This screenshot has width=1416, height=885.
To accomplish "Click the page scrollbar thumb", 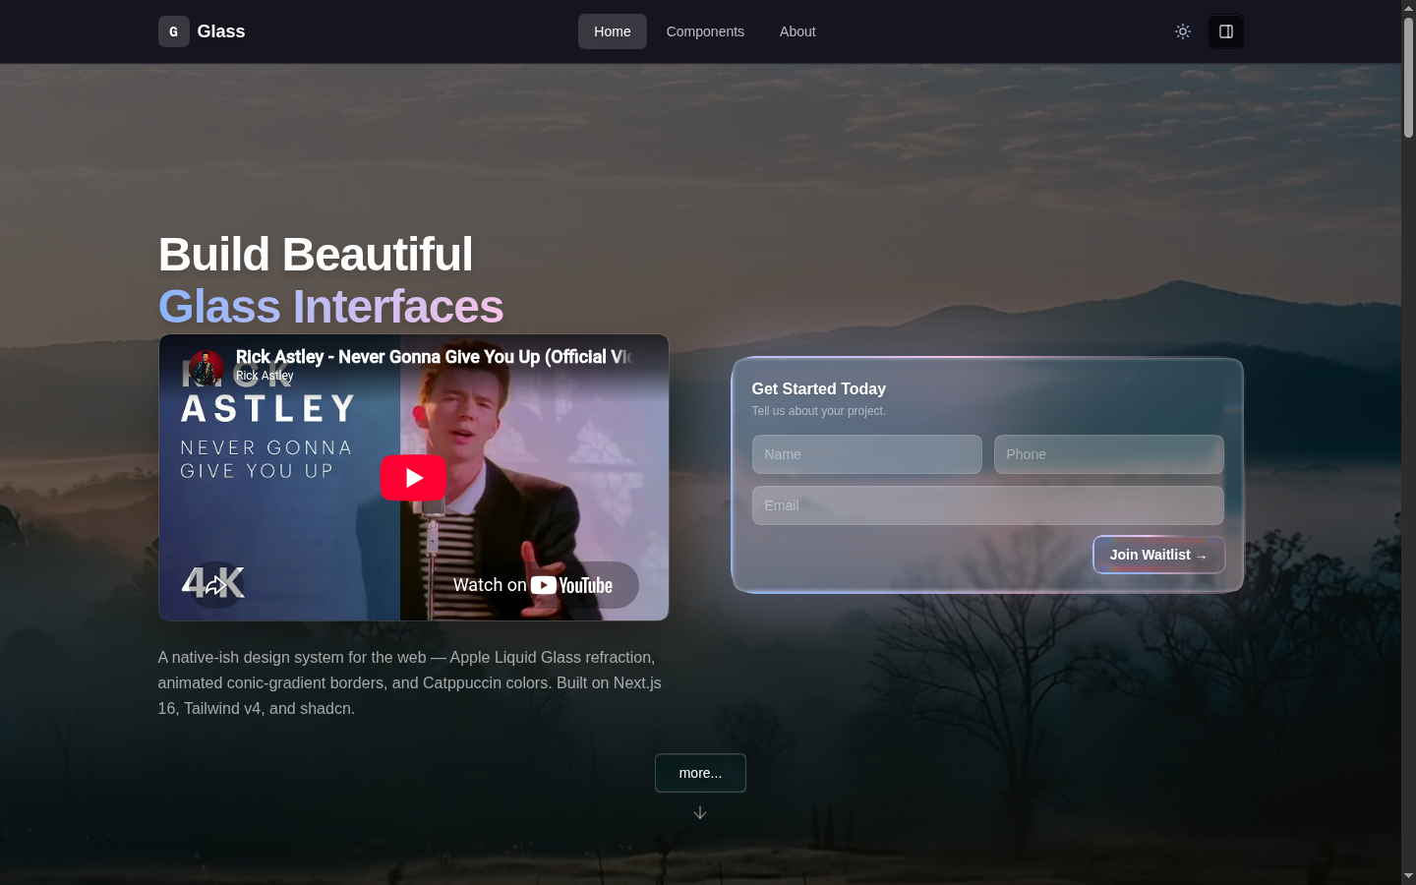I will click(1408, 77).
